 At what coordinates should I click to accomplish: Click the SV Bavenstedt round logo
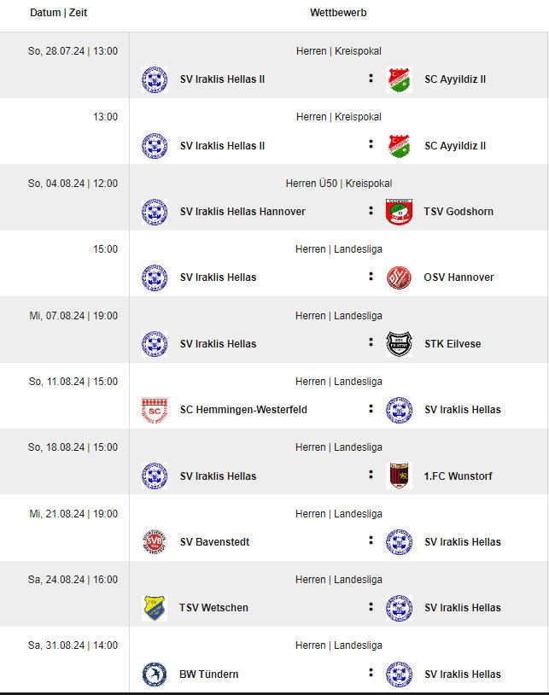coord(155,541)
